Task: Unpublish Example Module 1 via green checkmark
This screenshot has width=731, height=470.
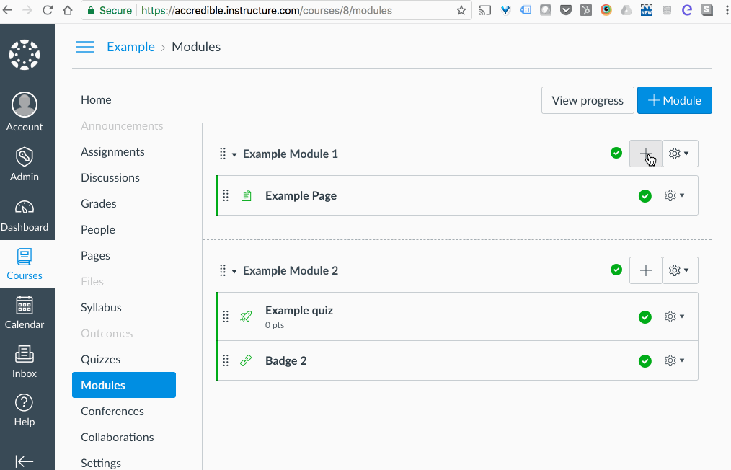Action: 616,153
